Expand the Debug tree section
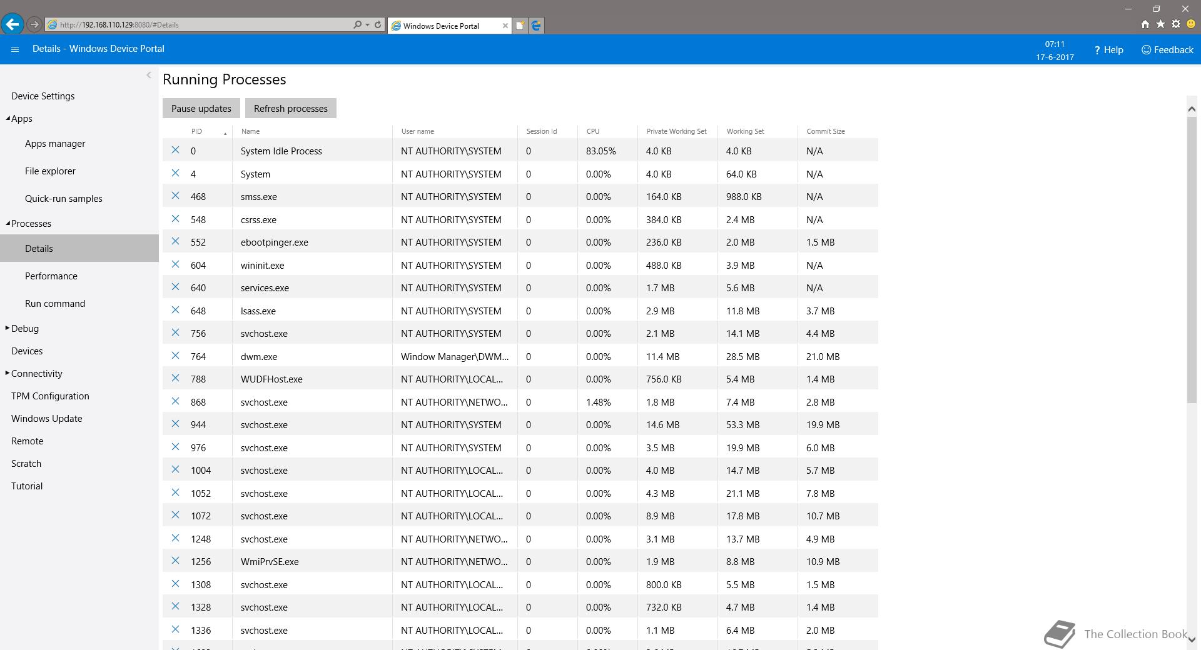The width and height of the screenshot is (1201, 650). (x=8, y=328)
